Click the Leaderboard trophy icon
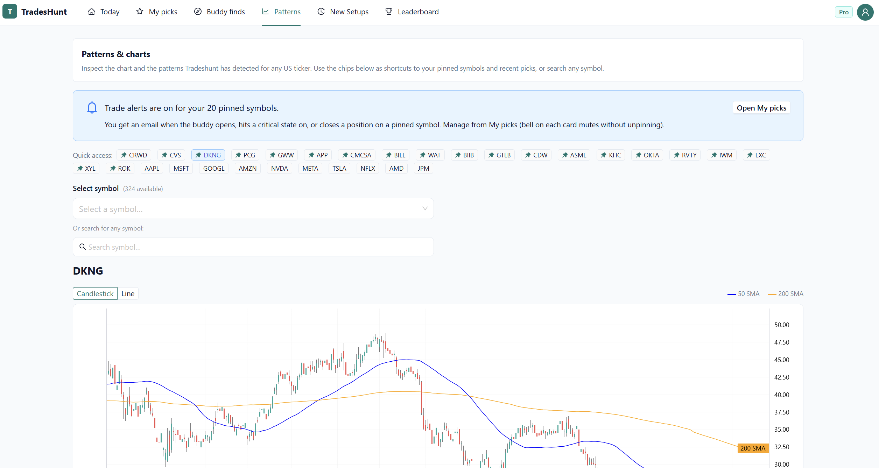The height and width of the screenshot is (468, 879). 389,12
